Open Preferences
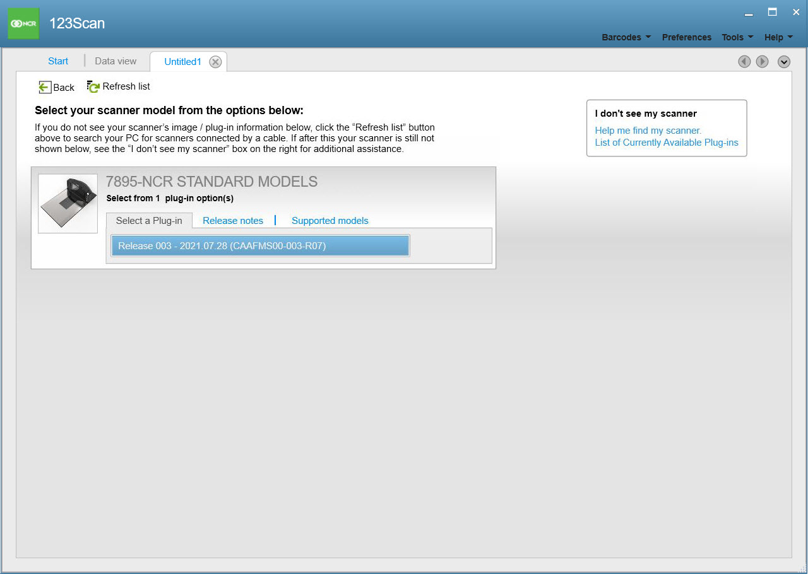Screen dimensions: 808x574 click(687, 37)
